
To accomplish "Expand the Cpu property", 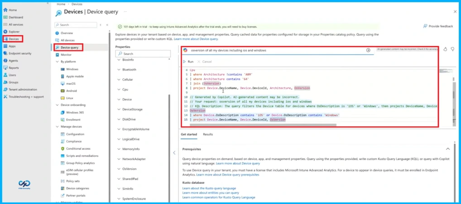I will click(x=119, y=89).
